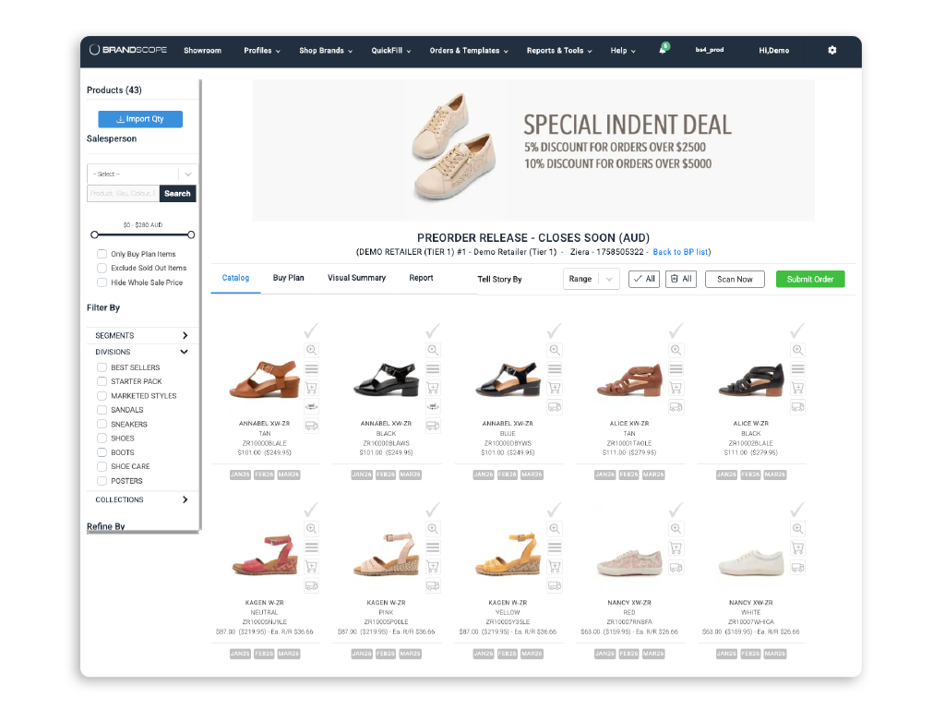945x709 pixels.
Task: Open notifications bell in top bar
Action: (663, 50)
